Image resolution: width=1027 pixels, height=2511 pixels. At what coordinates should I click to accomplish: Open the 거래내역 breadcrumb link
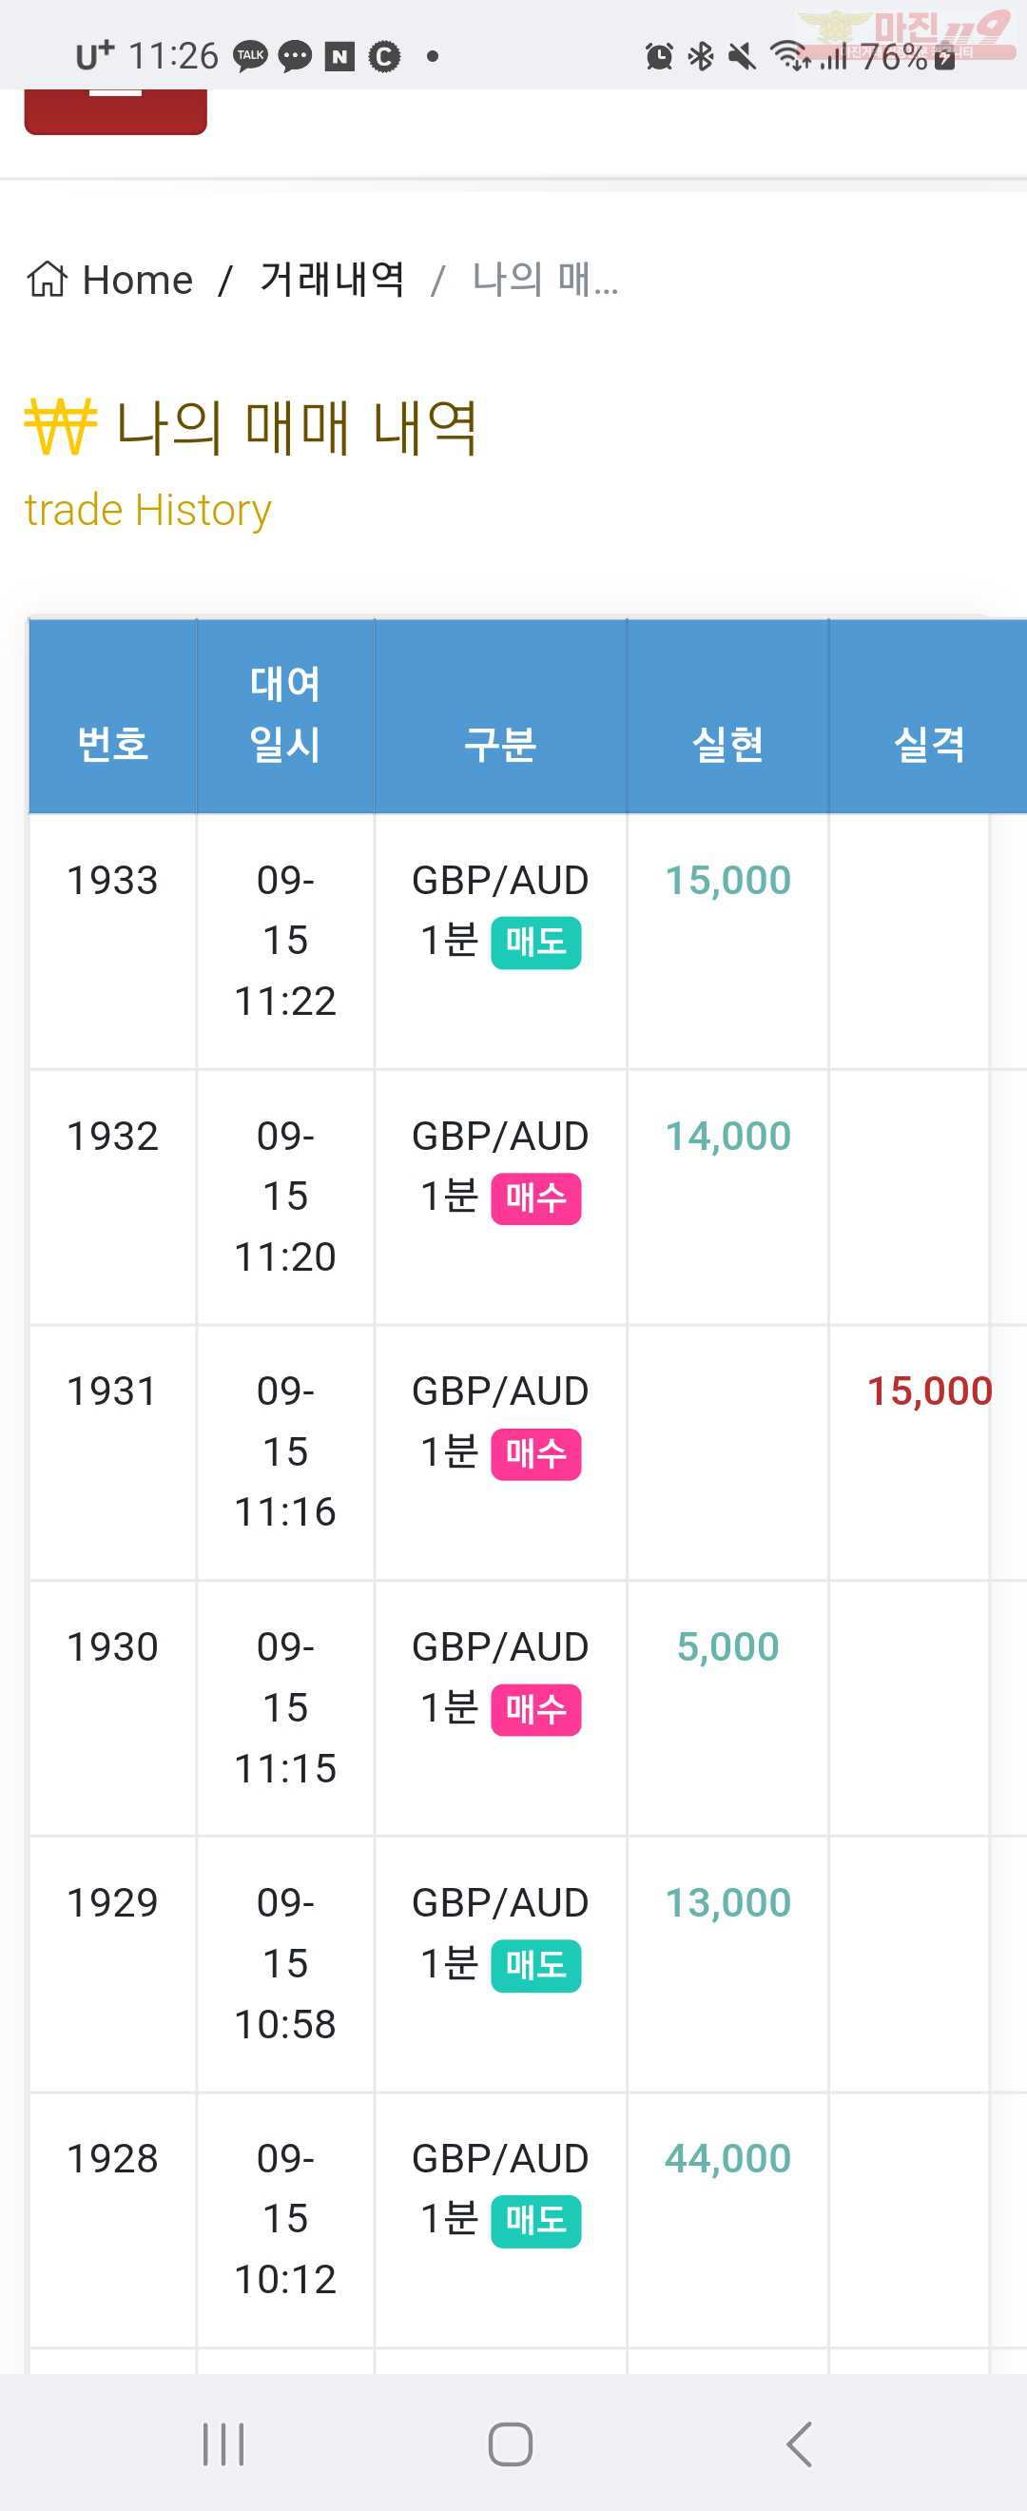(332, 279)
